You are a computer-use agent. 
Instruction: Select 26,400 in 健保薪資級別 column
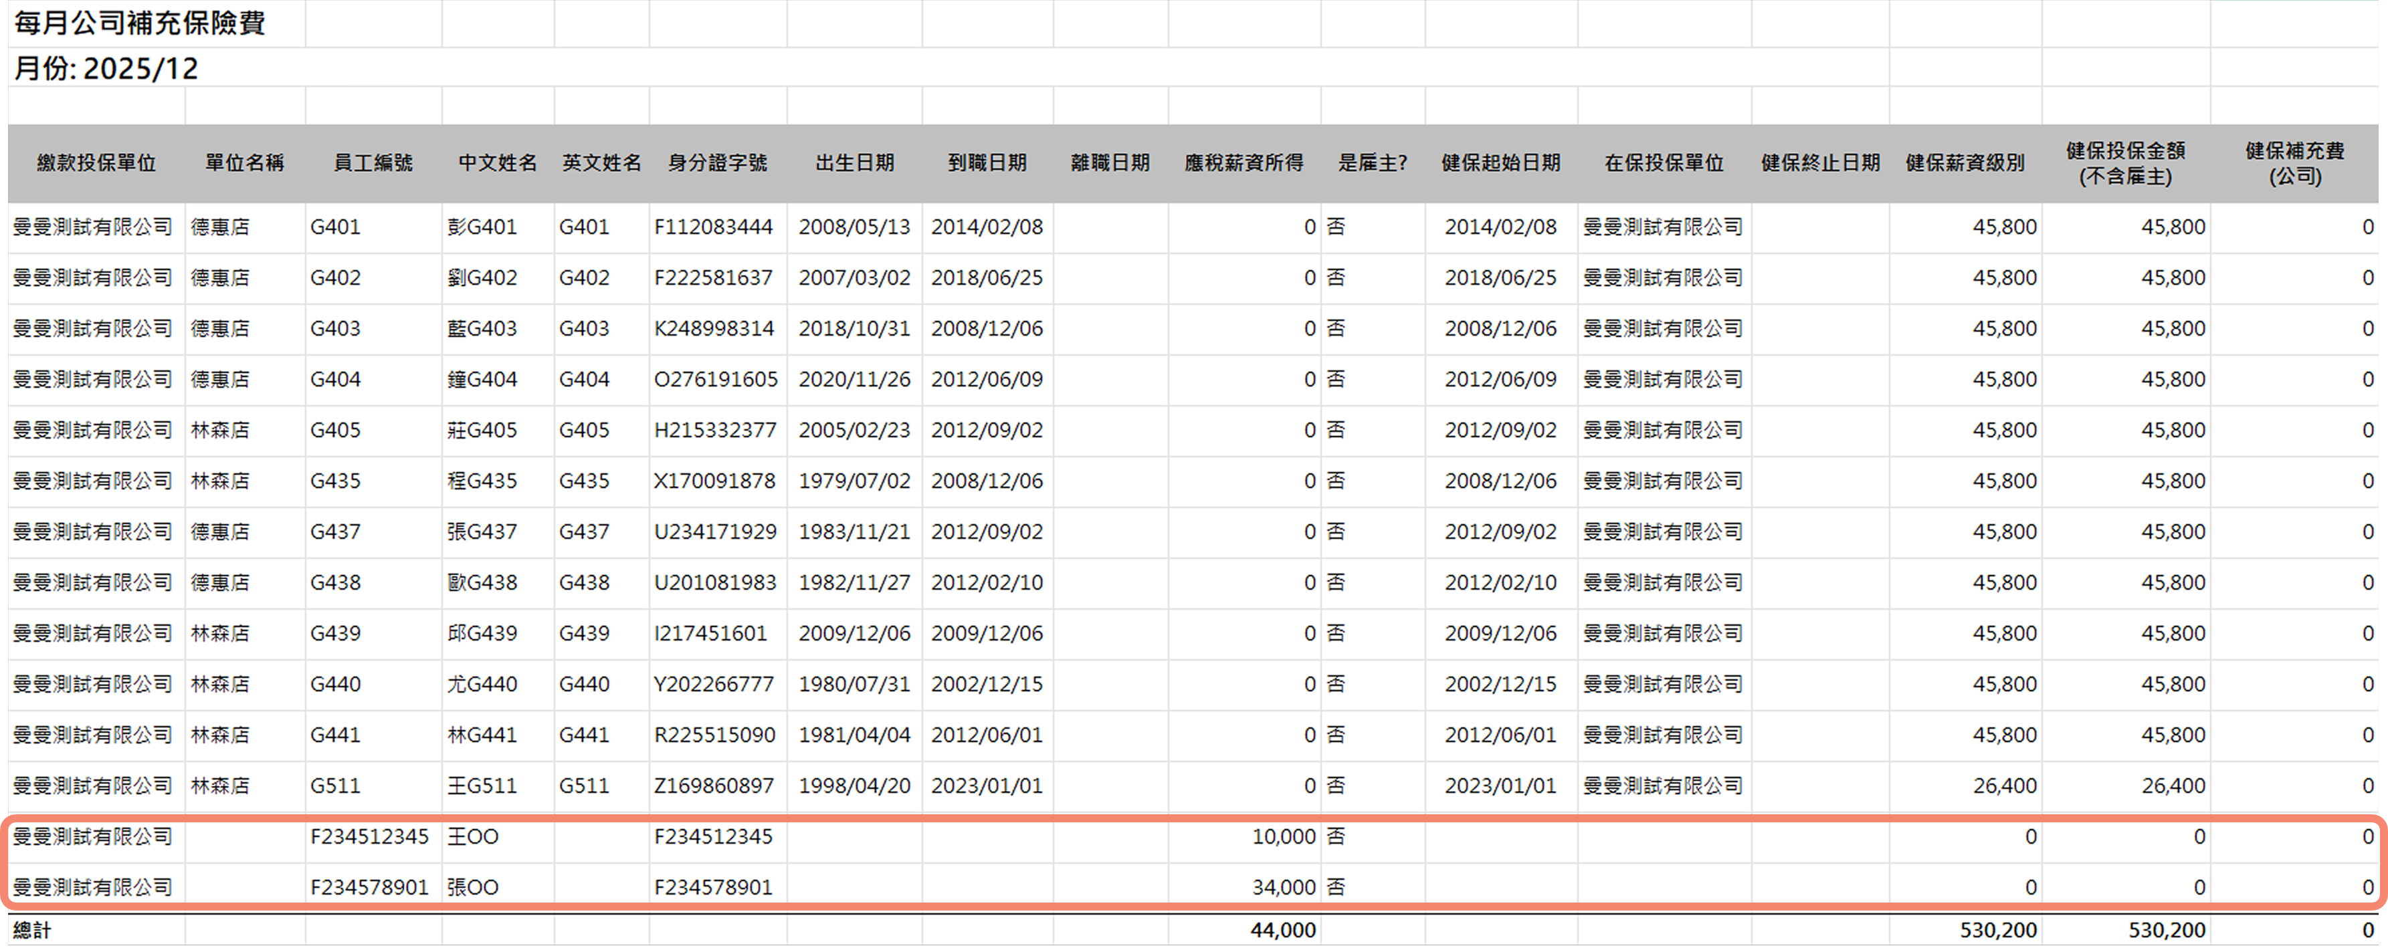[x=2004, y=786]
